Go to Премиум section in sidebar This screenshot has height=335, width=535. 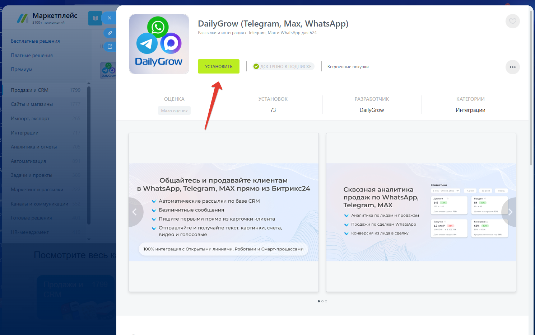pos(22,69)
